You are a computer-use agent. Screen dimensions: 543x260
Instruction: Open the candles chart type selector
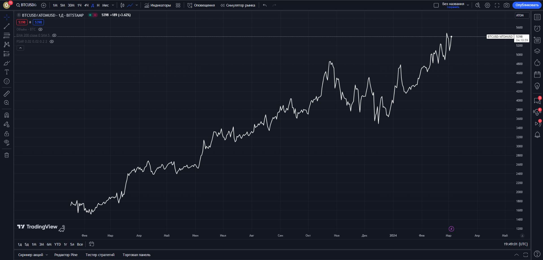pyautogui.click(x=122, y=5)
